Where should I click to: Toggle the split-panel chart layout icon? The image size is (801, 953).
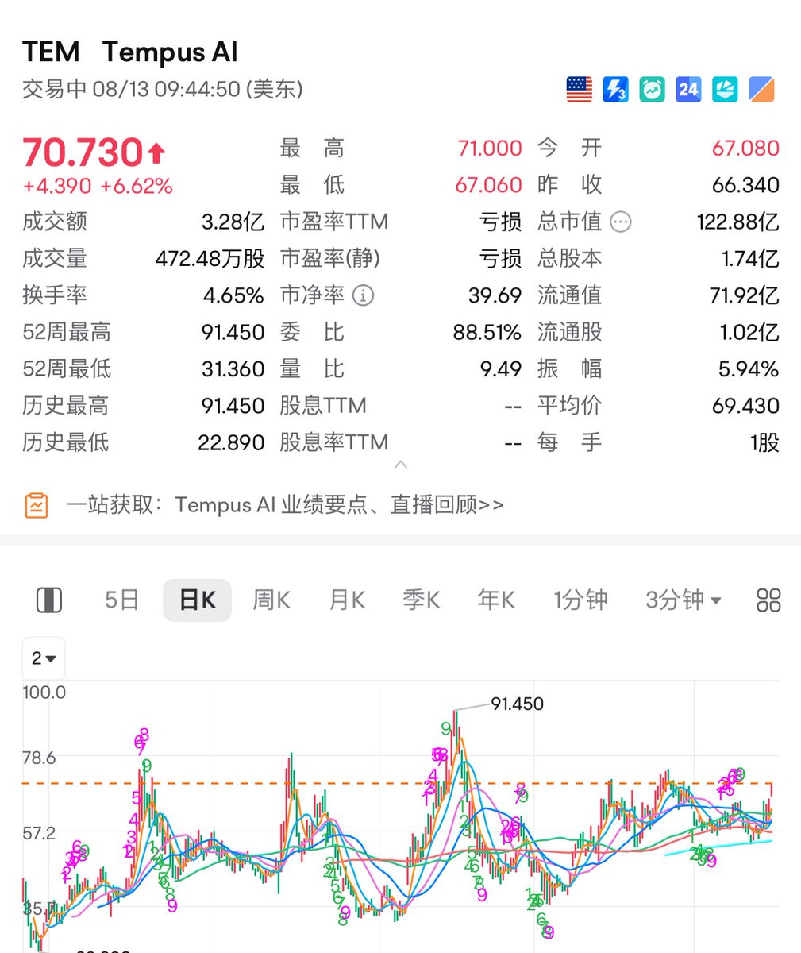pos(50,600)
